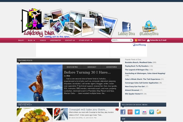Click the RSS Feed orange icon

(136, 40)
